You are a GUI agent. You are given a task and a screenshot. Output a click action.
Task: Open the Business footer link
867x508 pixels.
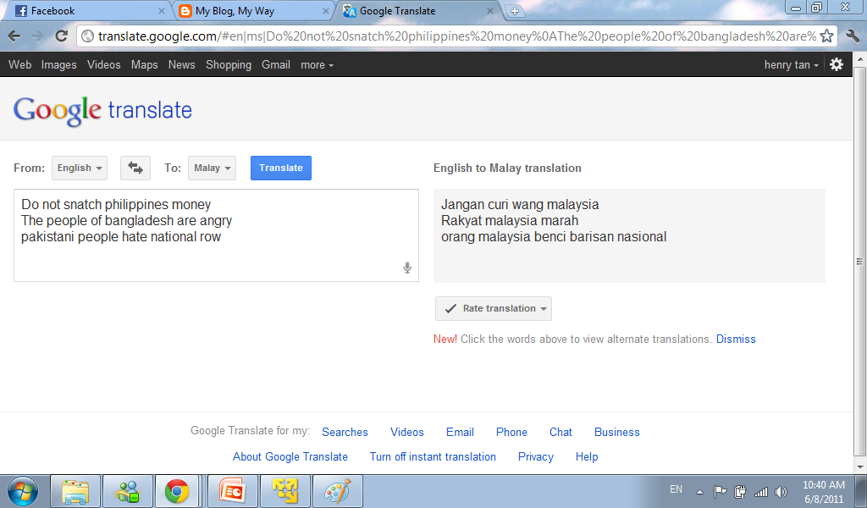[x=617, y=433]
